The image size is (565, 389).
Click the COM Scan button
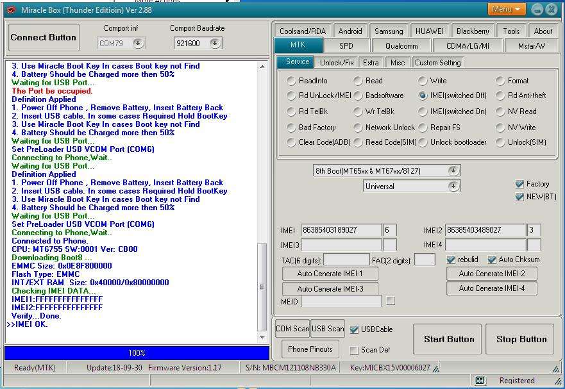point(292,329)
